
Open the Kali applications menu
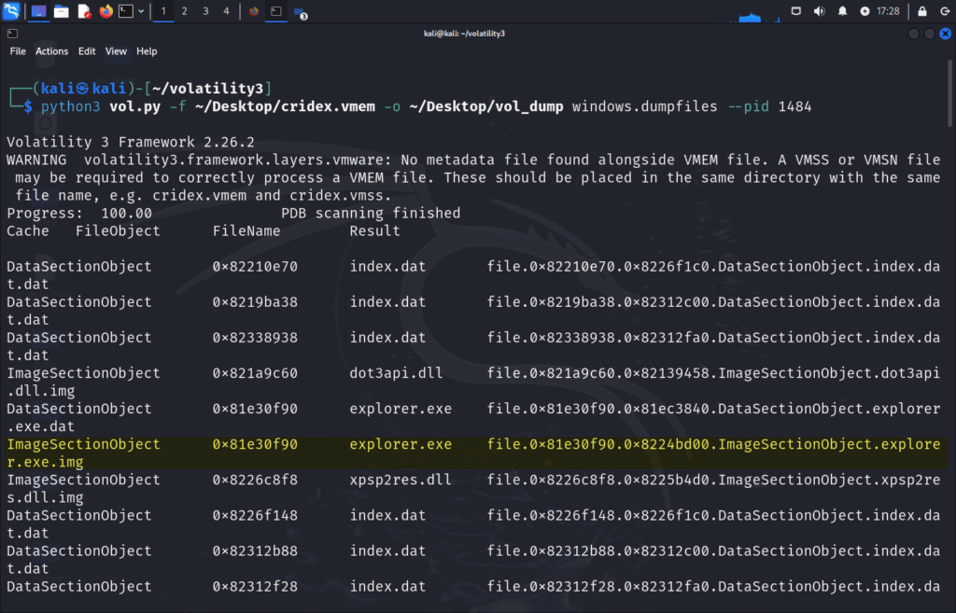coord(11,11)
